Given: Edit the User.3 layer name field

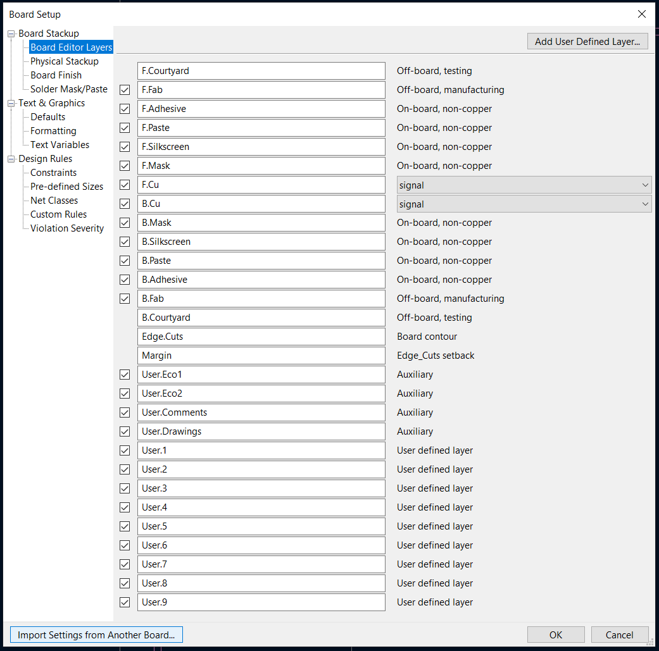Looking at the screenshot, I should click(x=261, y=488).
